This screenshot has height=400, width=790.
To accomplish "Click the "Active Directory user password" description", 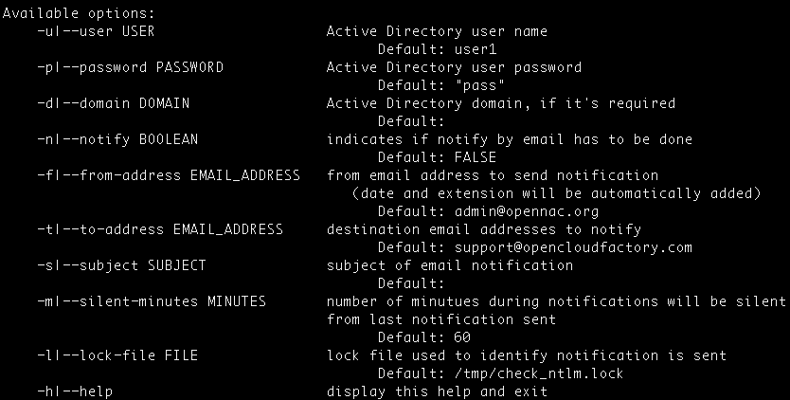I will tap(454, 67).
